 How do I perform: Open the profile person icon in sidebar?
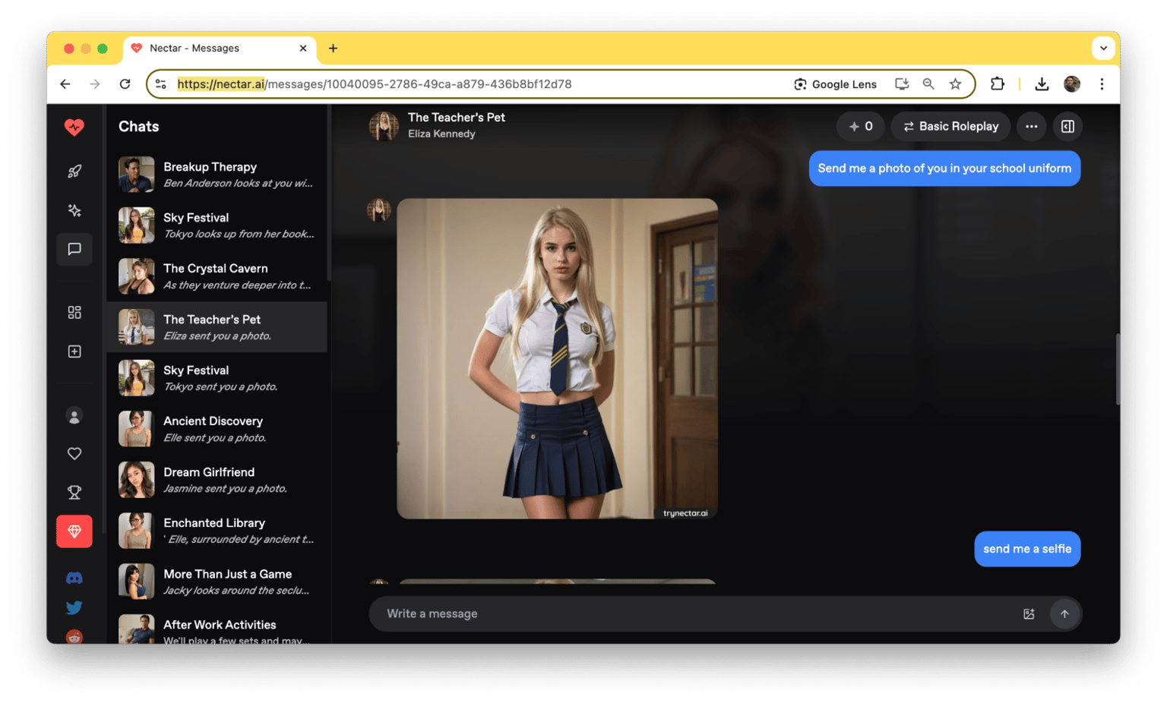74,416
